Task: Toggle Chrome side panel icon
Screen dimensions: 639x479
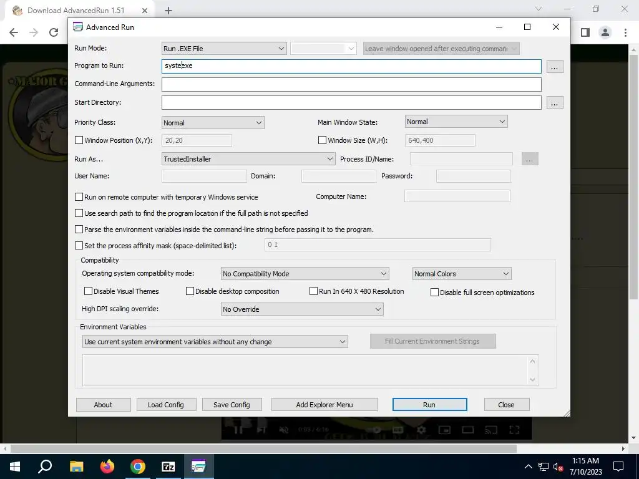Action: (x=585, y=32)
